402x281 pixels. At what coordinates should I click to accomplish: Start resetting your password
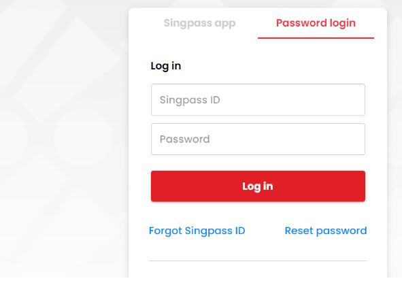326,231
